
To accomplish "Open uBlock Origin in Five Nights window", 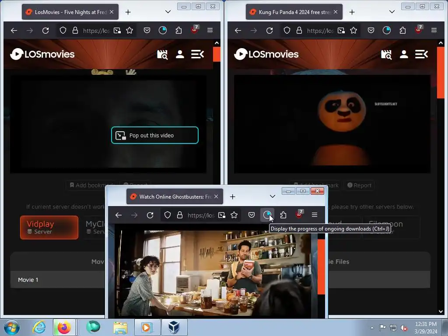I will coord(195,30).
